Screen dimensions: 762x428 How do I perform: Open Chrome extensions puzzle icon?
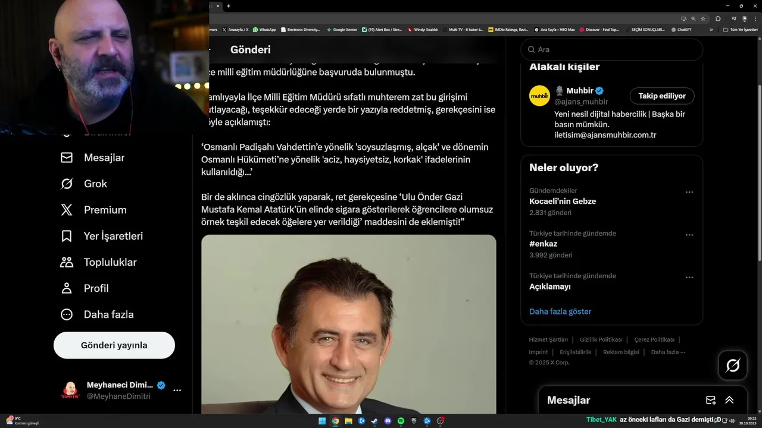click(718, 18)
